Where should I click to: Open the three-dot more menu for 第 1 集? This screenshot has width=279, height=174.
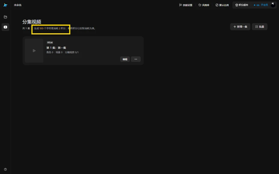(x=136, y=59)
